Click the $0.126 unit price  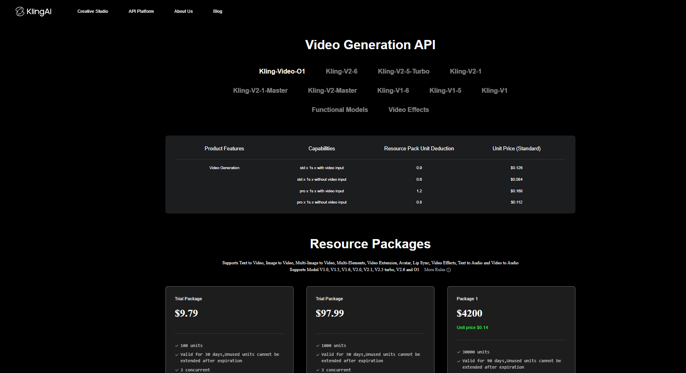517,168
